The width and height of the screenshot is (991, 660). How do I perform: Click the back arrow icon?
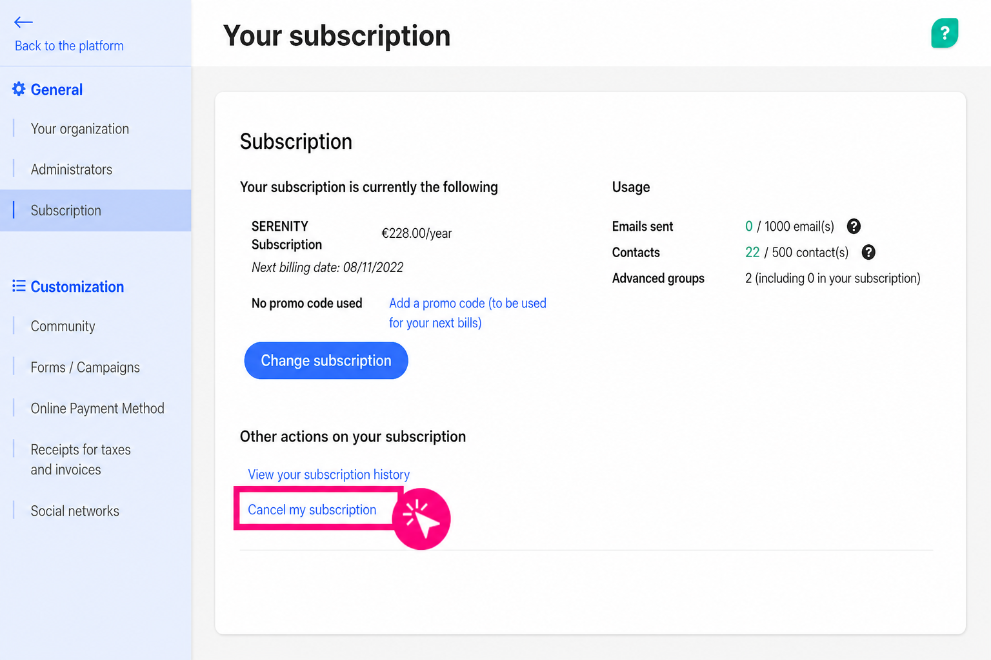click(x=23, y=23)
